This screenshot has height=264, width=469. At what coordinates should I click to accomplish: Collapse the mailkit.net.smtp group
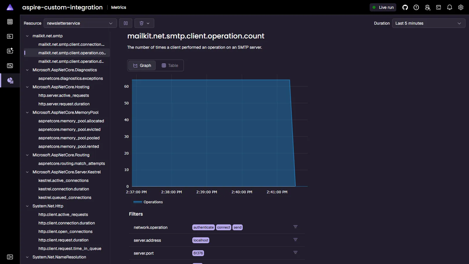click(x=27, y=36)
